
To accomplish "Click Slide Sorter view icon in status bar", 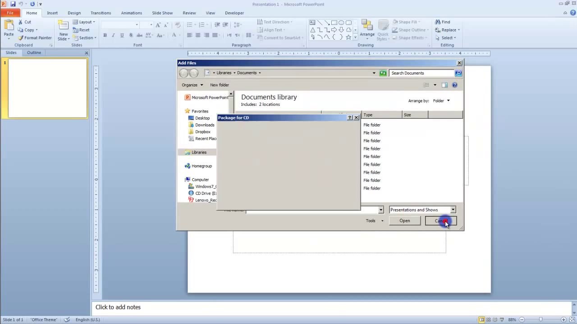I will 488,319.
